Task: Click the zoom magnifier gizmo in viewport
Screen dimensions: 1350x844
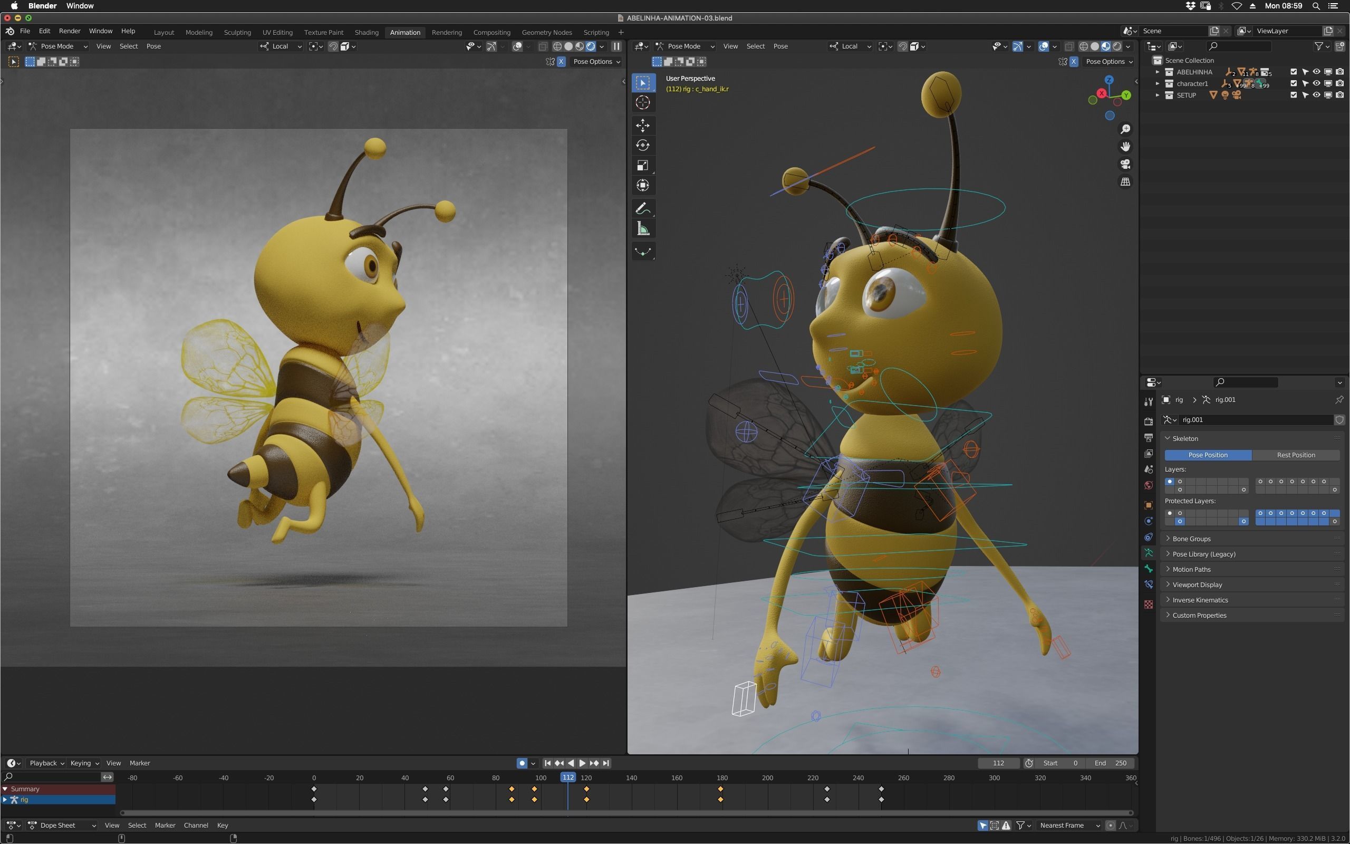Action: coord(1125,130)
